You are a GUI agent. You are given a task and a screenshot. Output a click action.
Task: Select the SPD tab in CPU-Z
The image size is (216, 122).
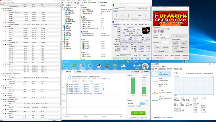[x=132, y=24]
